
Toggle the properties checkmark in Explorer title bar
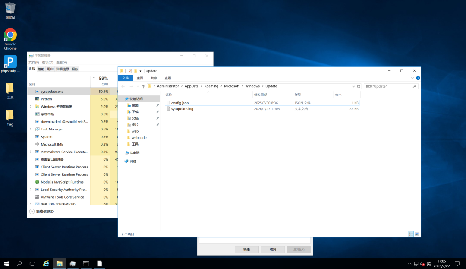(130, 71)
